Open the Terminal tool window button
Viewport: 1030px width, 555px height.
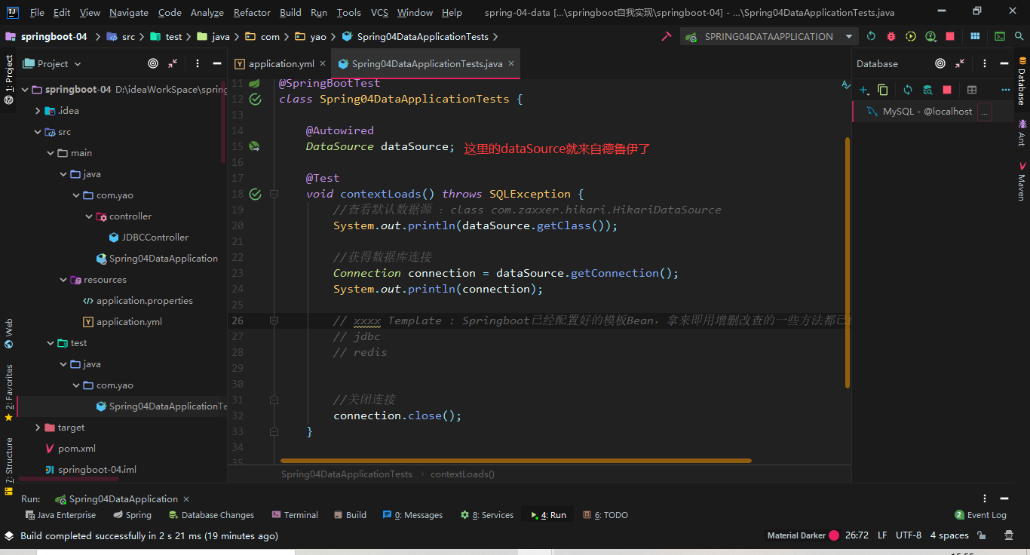(x=295, y=515)
